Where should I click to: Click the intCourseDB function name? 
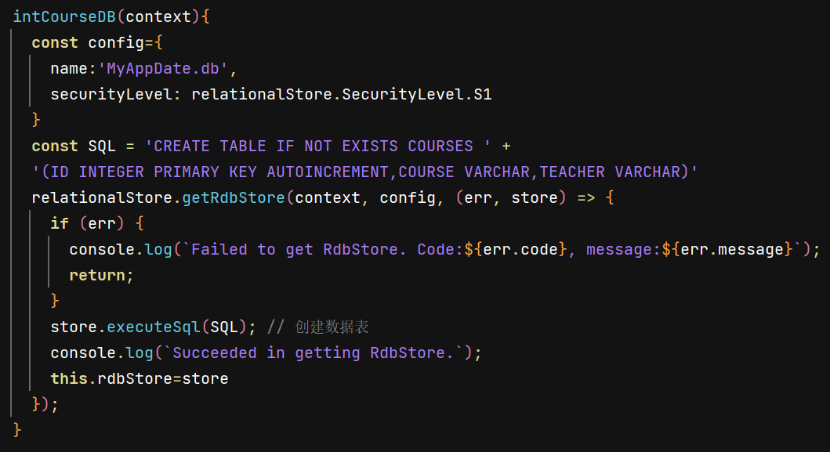64,17
